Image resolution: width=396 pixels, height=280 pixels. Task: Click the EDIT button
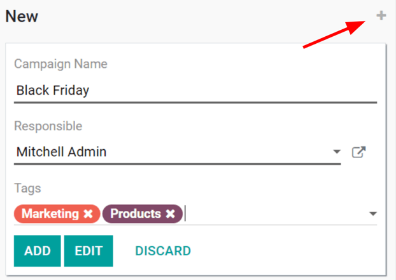[x=88, y=251]
